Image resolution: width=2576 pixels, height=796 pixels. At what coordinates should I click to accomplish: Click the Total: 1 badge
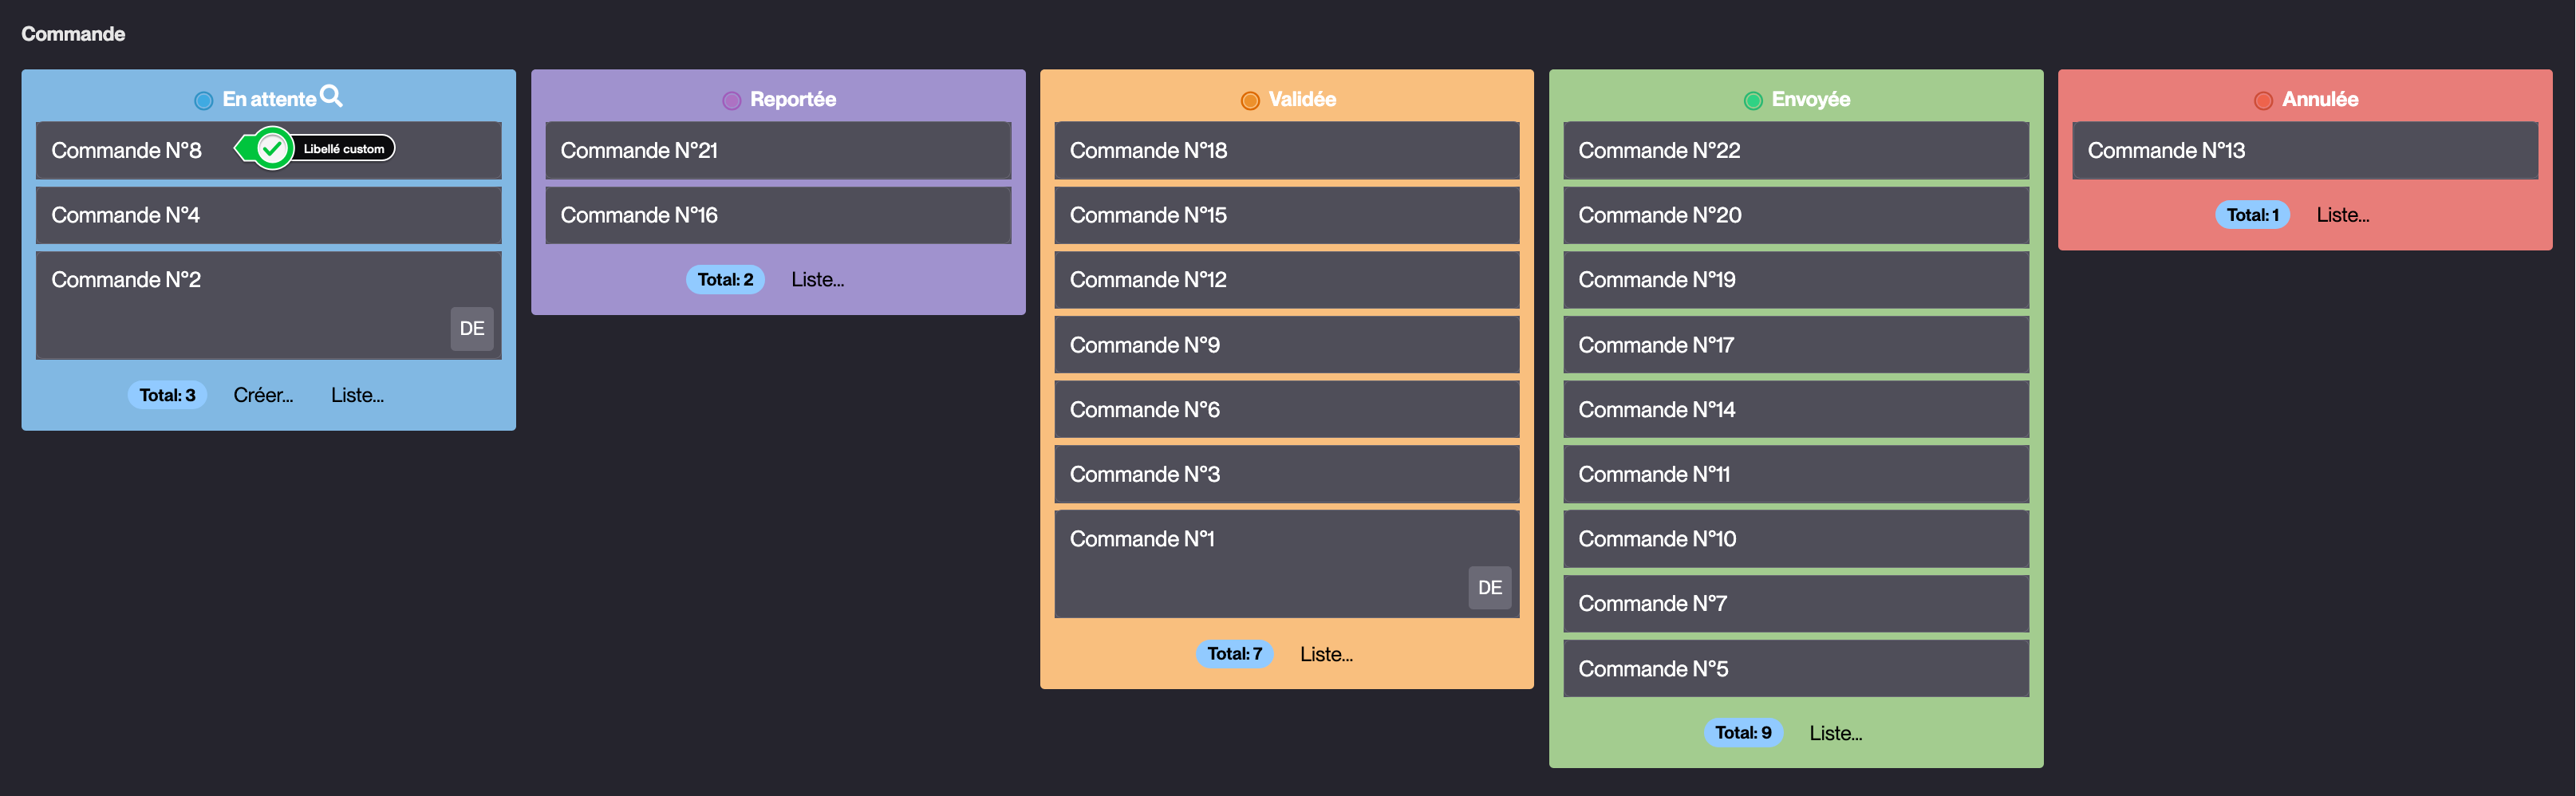tap(2252, 215)
